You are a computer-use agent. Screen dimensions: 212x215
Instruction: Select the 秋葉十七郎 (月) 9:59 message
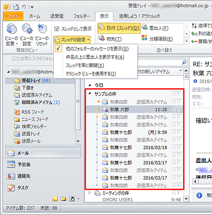pos(134,132)
